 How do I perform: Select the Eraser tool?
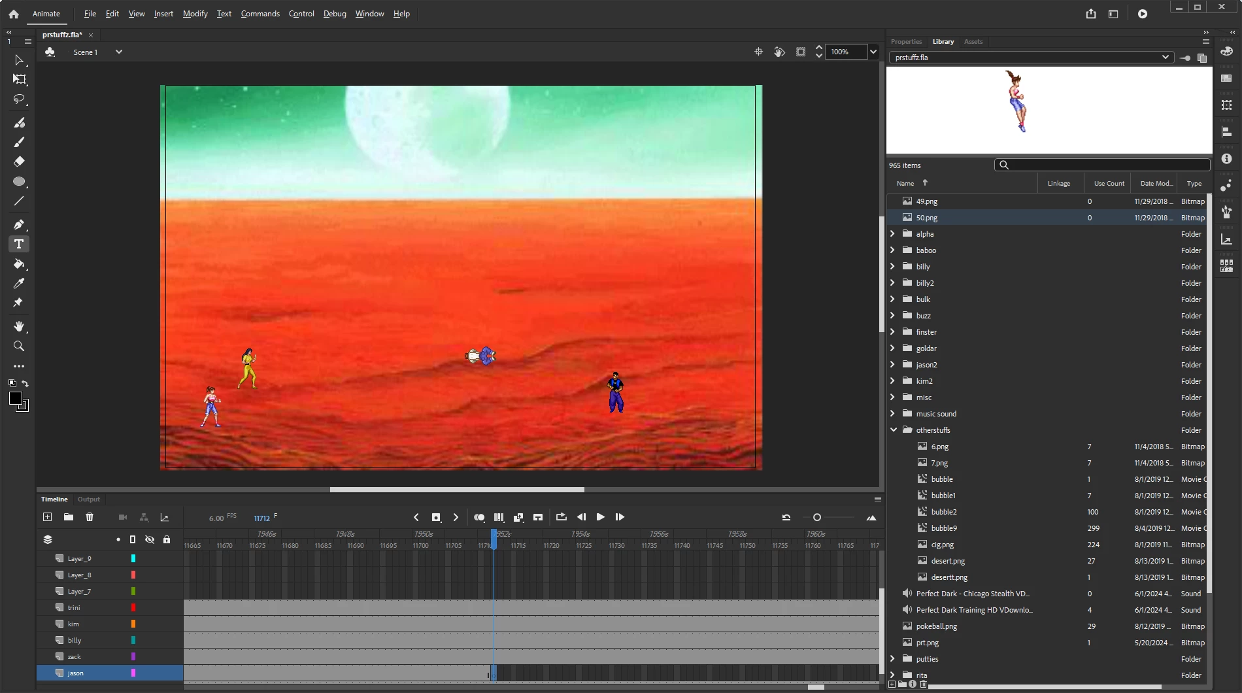pyautogui.click(x=19, y=161)
